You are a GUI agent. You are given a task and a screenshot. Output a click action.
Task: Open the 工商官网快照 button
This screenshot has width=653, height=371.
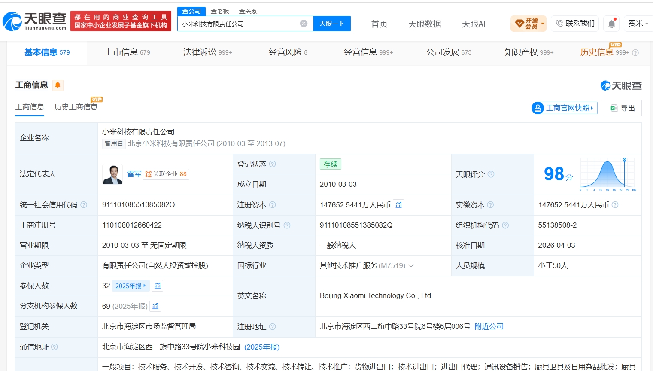pos(564,108)
